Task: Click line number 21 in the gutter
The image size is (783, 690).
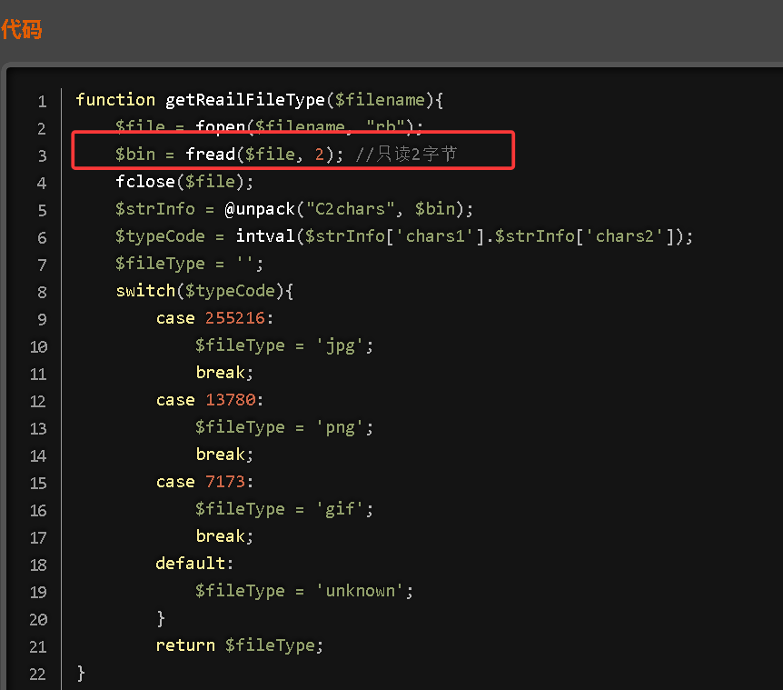Action: click(x=38, y=647)
